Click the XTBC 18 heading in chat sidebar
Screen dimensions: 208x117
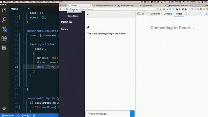(66, 22)
